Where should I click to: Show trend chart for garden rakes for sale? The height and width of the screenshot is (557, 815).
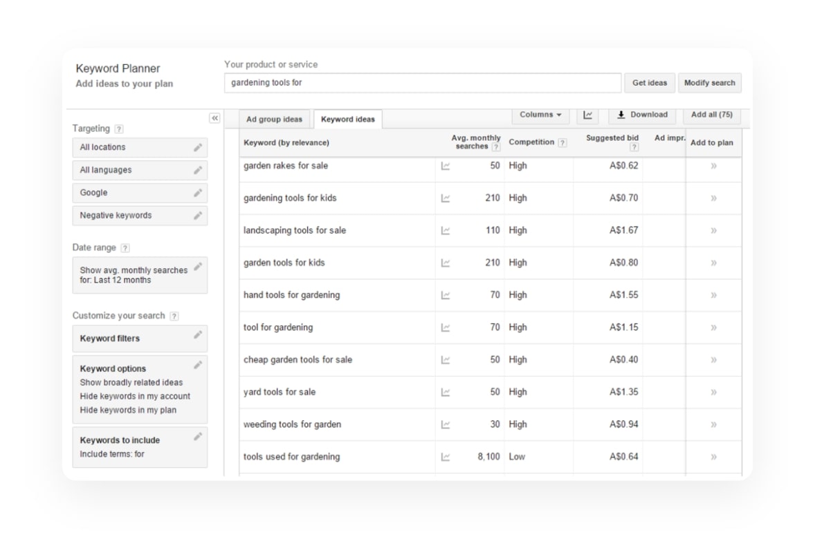[446, 166]
